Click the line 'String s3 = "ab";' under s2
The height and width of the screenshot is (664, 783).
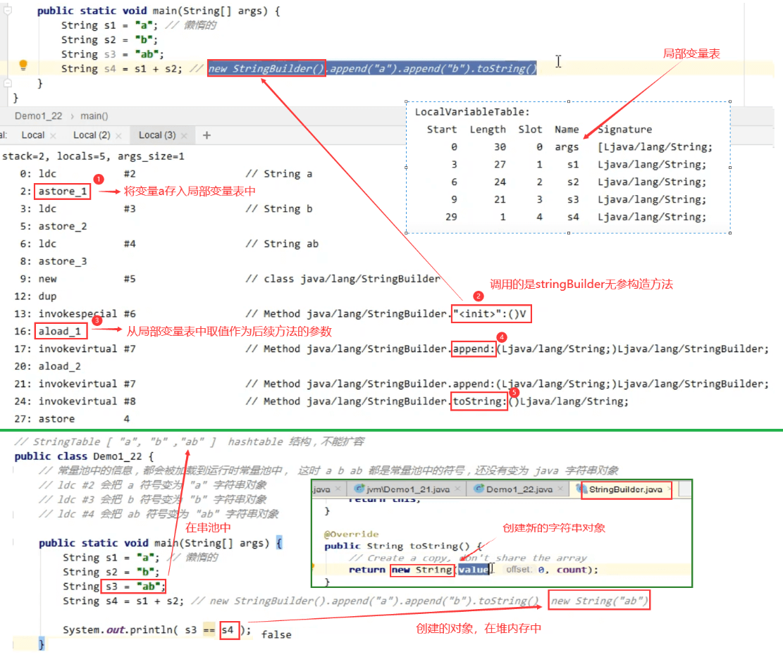(112, 54)
